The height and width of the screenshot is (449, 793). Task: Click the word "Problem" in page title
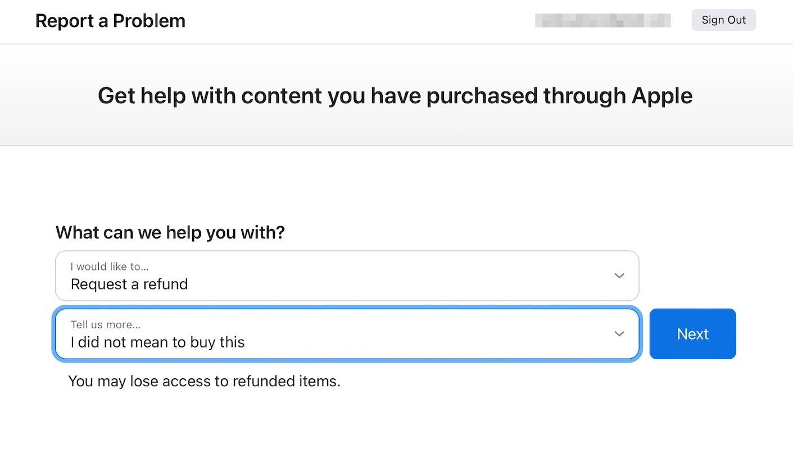point(149,21)
